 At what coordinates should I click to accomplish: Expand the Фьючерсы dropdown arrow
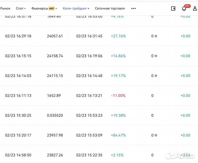tap(56, 8)
